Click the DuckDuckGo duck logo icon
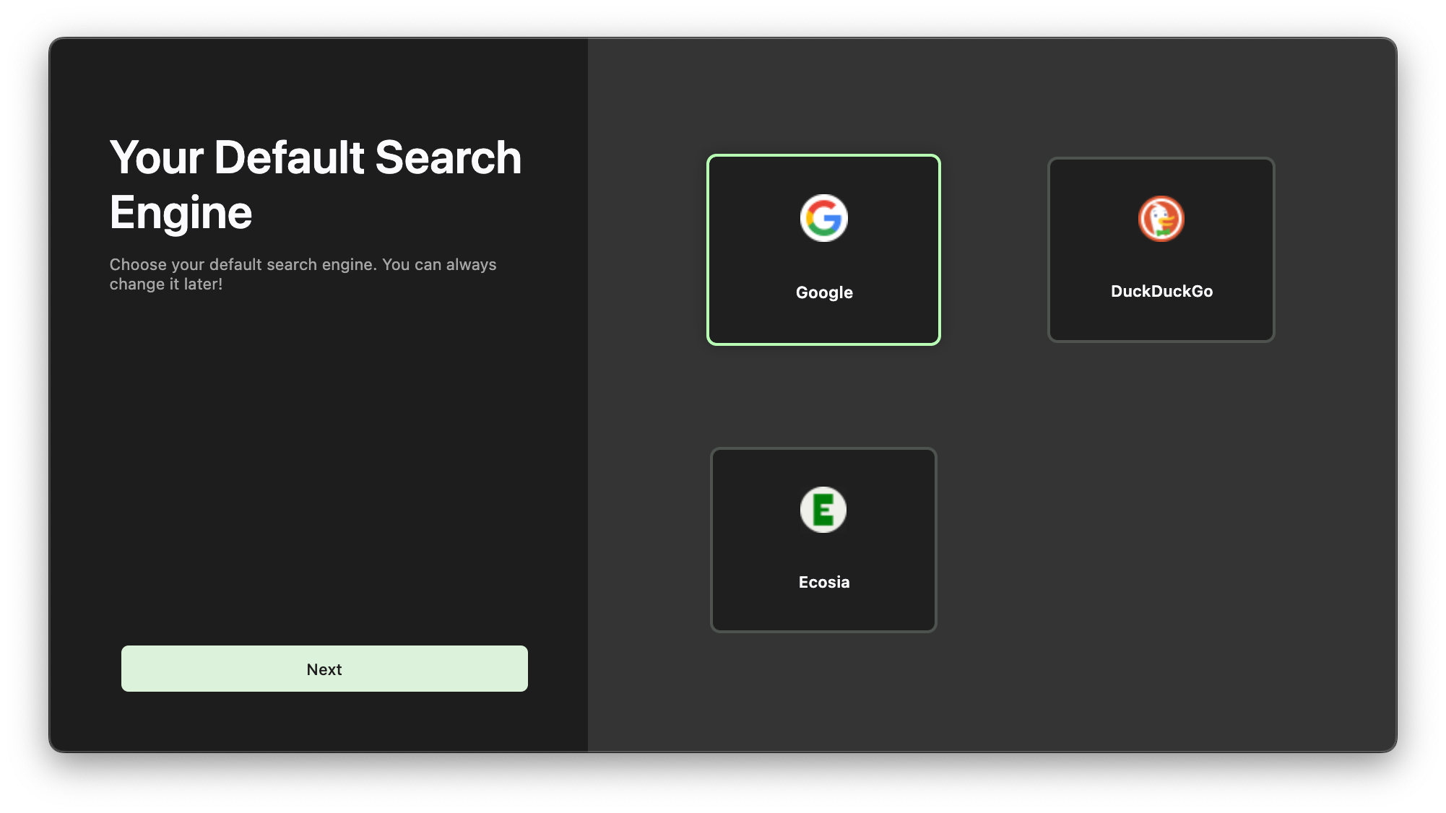Screen dimensions: 1446x813 (1161, 218)
